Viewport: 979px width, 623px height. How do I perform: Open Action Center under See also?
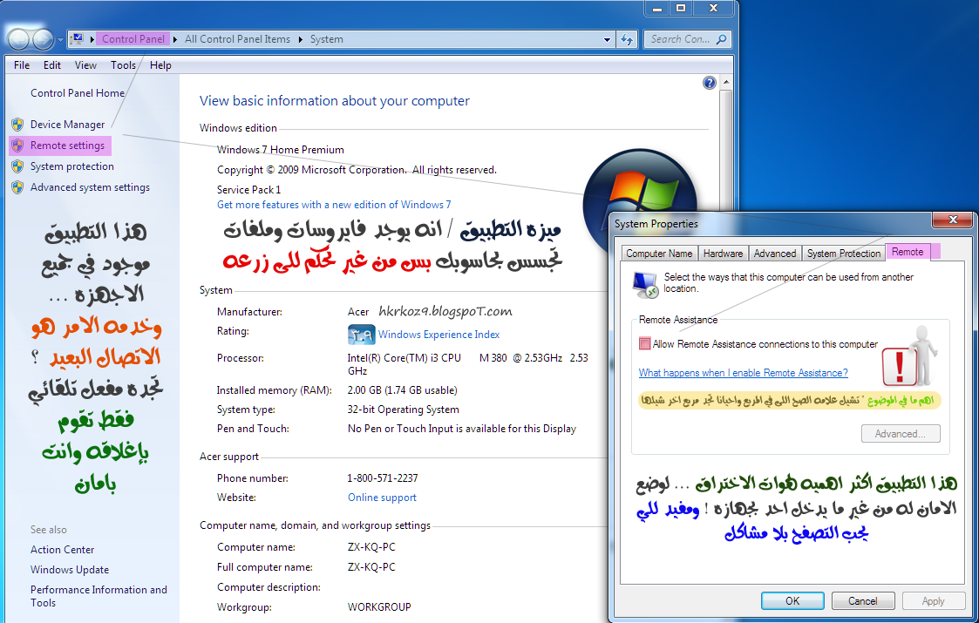(x=63, y=550)
